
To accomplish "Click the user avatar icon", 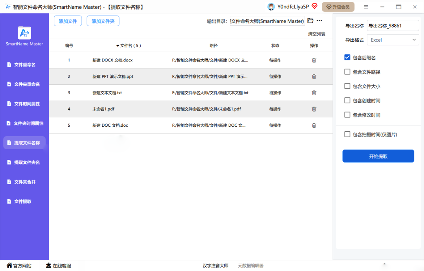I will coord(271,7).
